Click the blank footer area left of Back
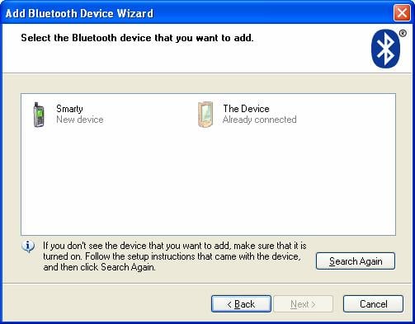 click(x=106, y=303)
